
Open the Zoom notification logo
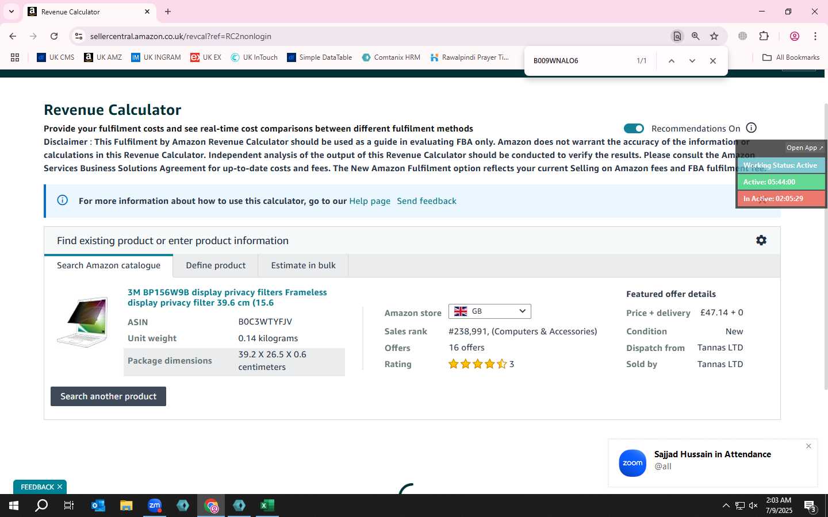pyautogui.click(x=632, y=463)
